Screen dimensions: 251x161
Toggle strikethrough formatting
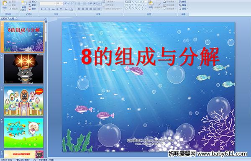pyautogui.click(x=53, y=9)
